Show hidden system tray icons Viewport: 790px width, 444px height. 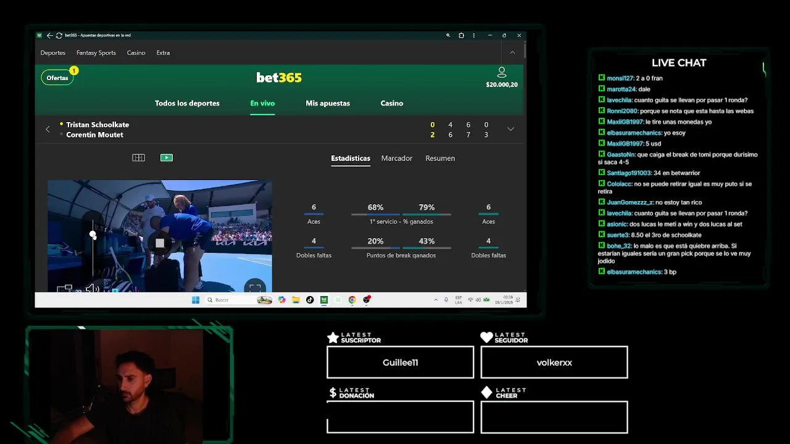click(x=436, y=300)
